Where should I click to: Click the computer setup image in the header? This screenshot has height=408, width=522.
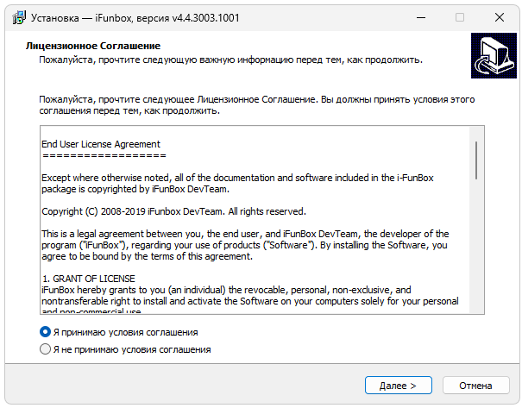pyautogui.click(x=494, y=56)
